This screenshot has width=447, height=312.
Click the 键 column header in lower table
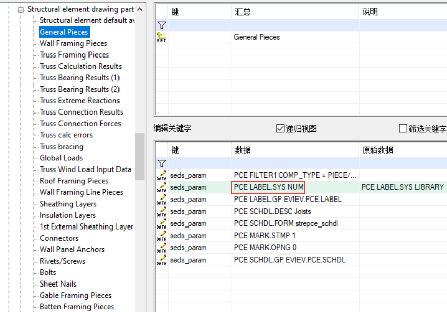pyautogui.click(x=200, y=150)
